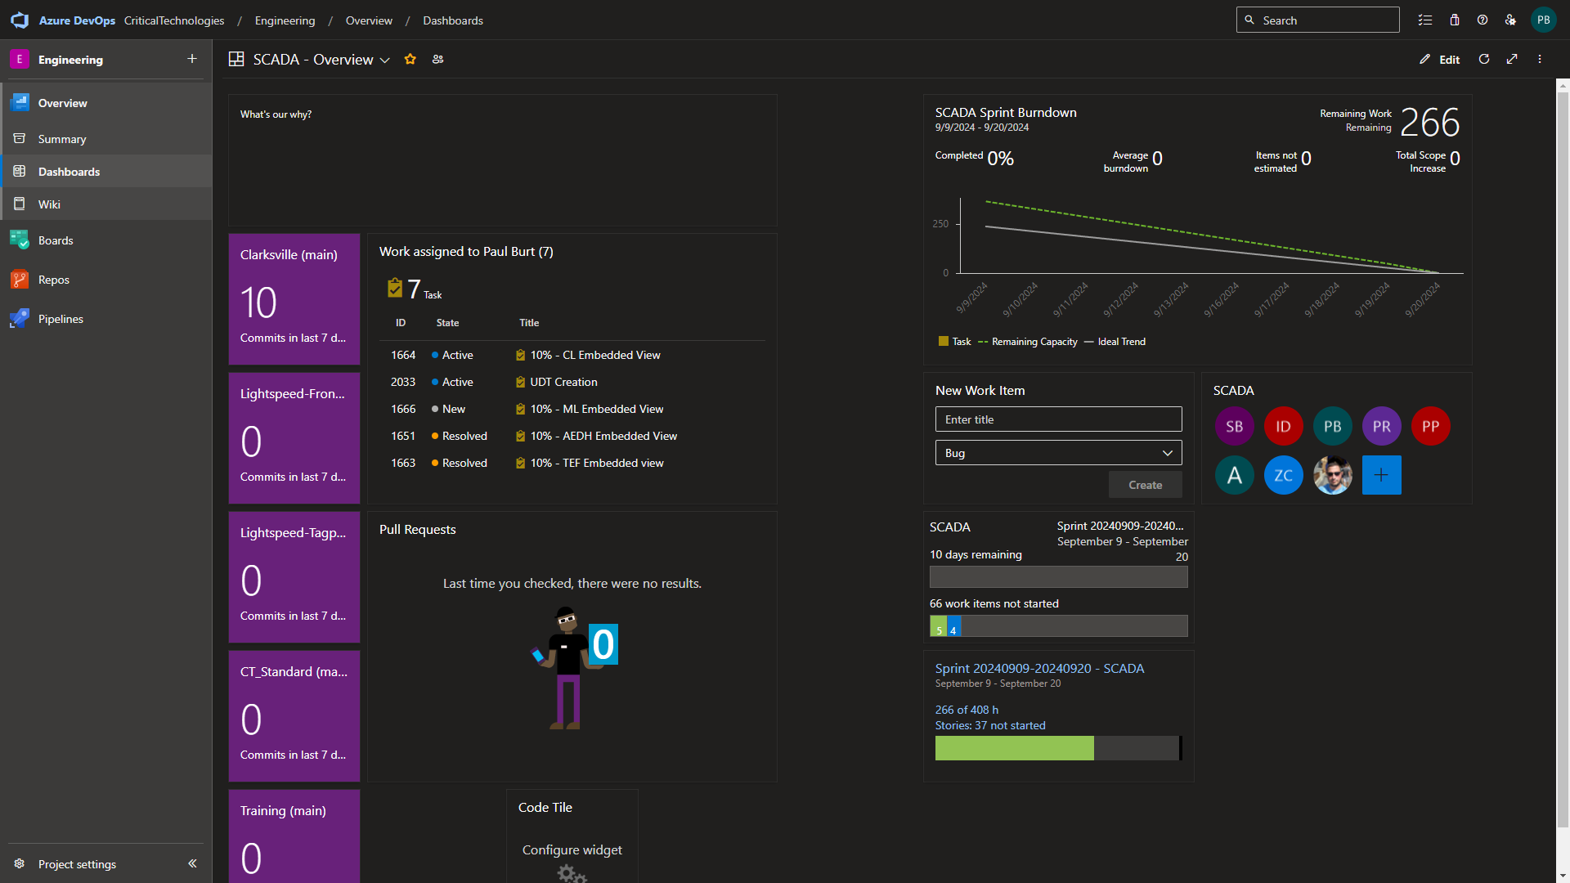Screen dimensions: 1570x883
Task: Click the Edit dashboard button
Action: click(x=1440, y=59)
